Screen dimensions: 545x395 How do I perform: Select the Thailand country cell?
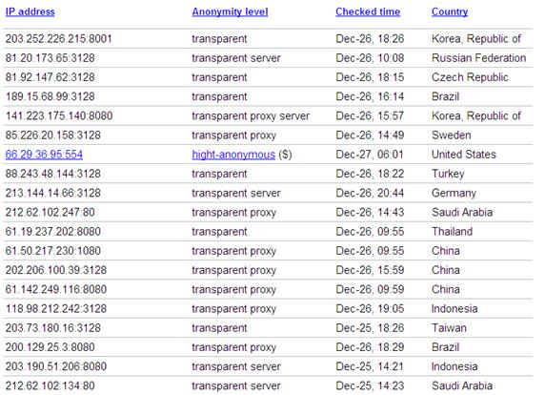pos(452,232)
